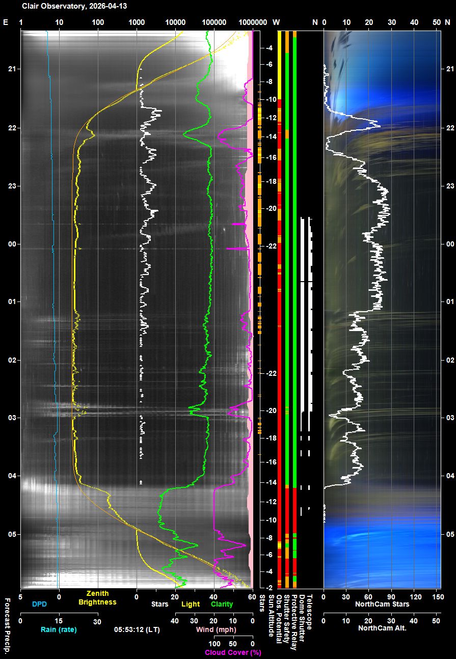Select the NorthCam Alt. axis label
This screenshot has width=456, height=659.
(382, 628)
